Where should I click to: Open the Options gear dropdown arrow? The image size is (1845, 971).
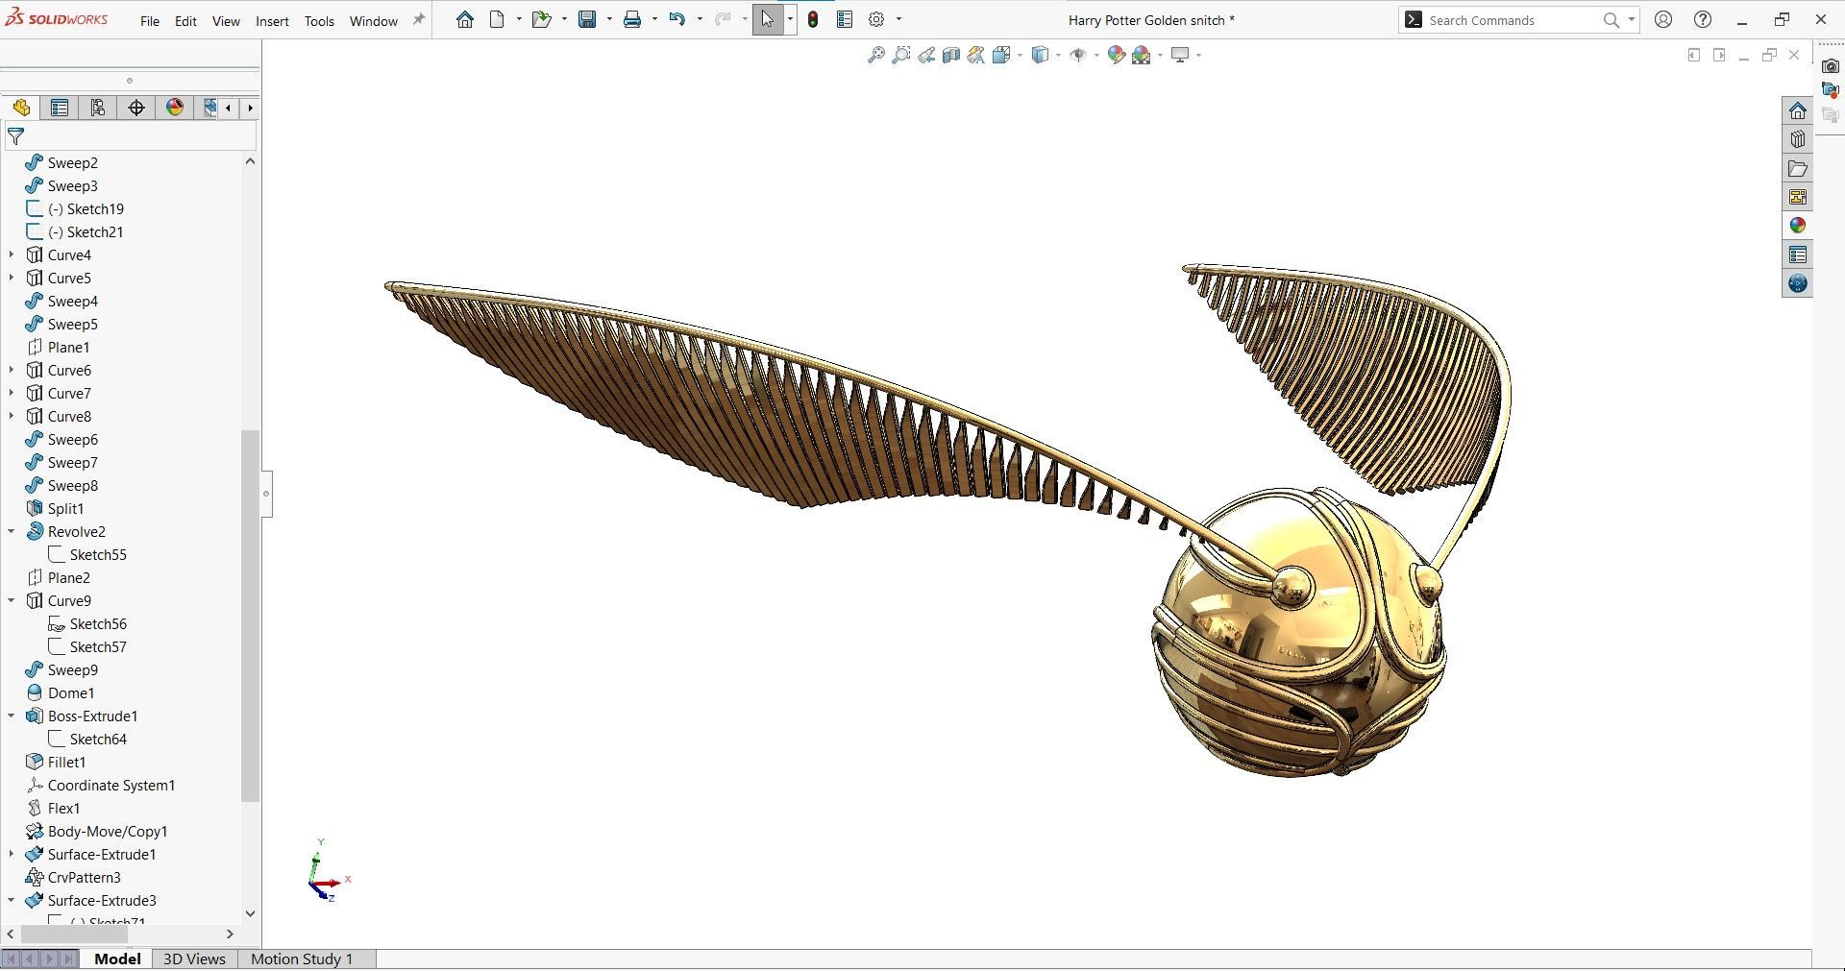point(898,19)
